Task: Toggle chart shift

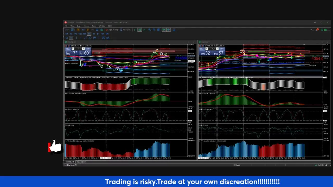Action: pyautogui.click(x=168, y=30)
